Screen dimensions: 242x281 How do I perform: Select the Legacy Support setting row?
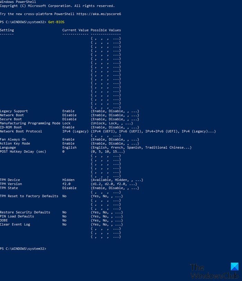[14, 111]
